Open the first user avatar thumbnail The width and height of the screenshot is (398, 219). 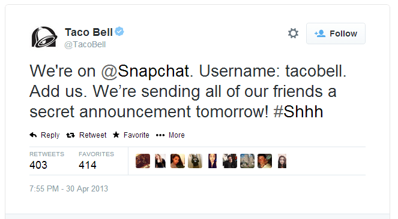point(143,161)
